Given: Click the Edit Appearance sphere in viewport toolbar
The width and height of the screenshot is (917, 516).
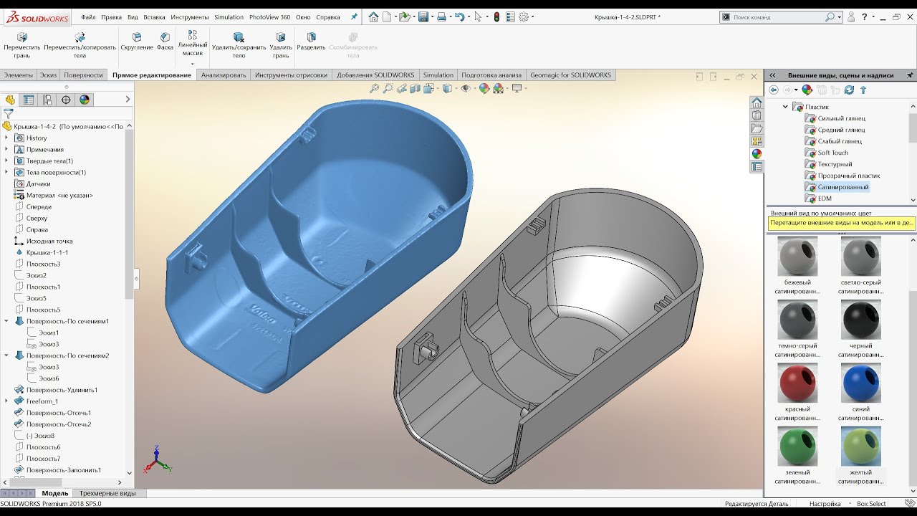Looking at the screenshot, I should click(x=484, y=88).
